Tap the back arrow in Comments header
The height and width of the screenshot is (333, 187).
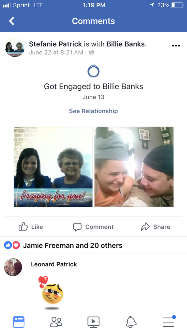[x=12, y=21]
